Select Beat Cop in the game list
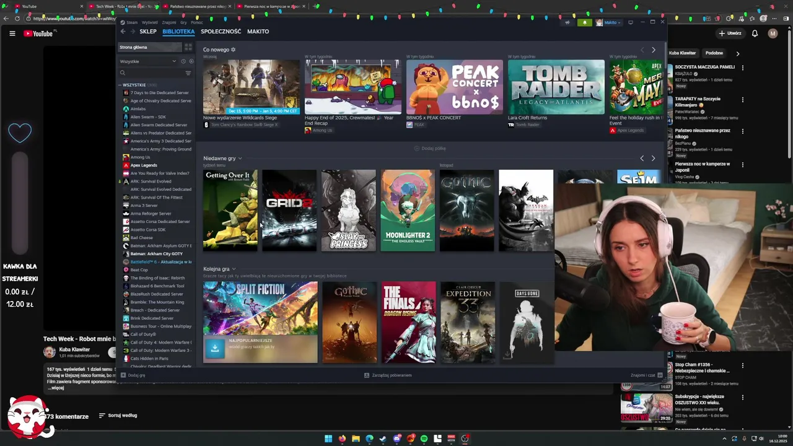The height and width of the screenshot is (446, 793). pos(139,270)
